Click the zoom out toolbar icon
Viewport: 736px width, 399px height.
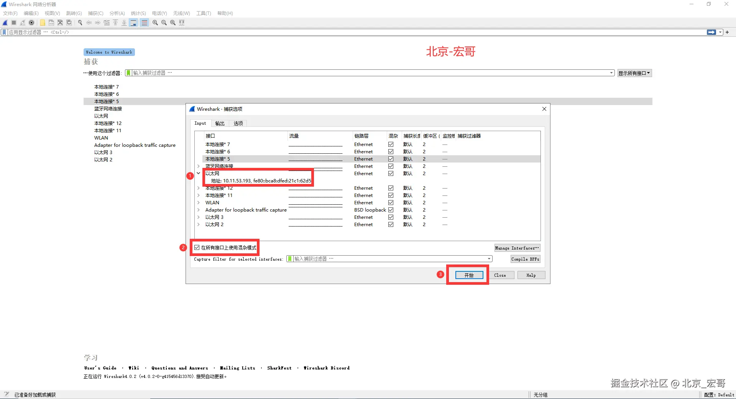[x=164, y=23]
